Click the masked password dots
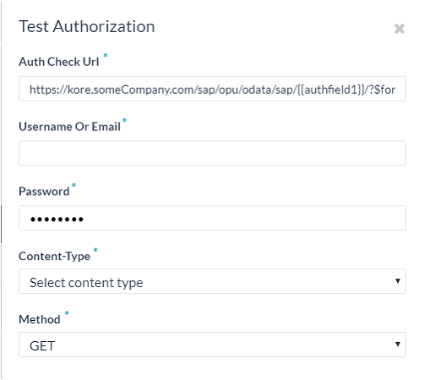Screen dimensions: 424x380 click(57, 219)
